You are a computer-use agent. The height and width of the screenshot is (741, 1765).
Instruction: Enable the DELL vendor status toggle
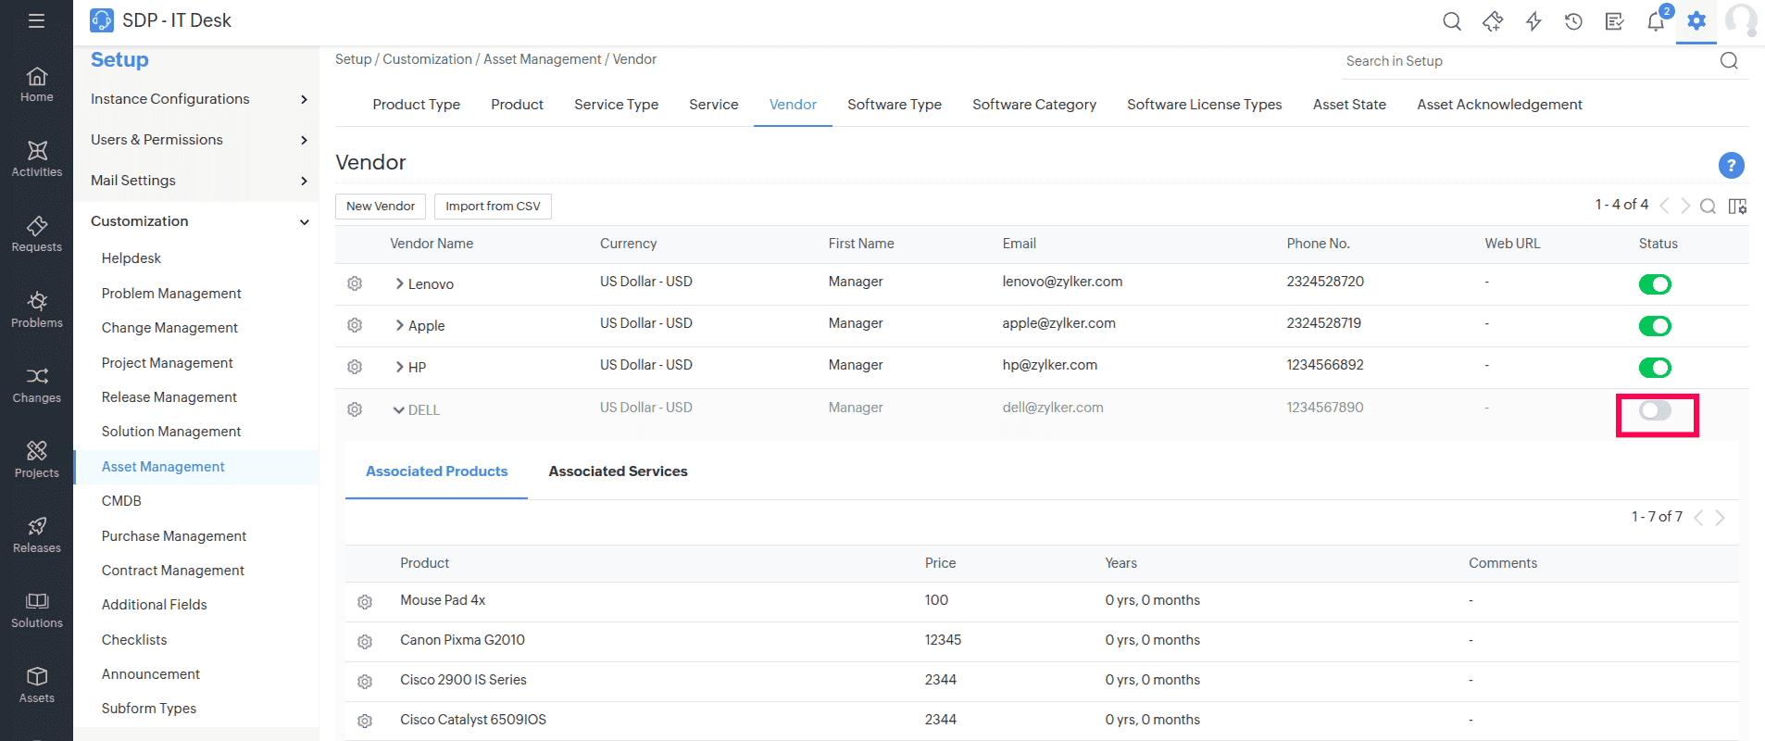click(1655, 410)
